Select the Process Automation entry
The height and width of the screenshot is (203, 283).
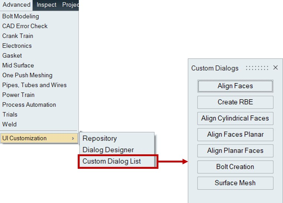[x=29, y=105]
